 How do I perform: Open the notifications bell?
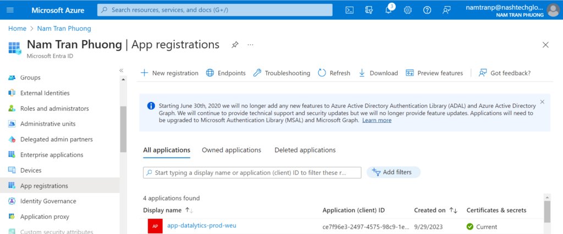[x=388, y=10]
